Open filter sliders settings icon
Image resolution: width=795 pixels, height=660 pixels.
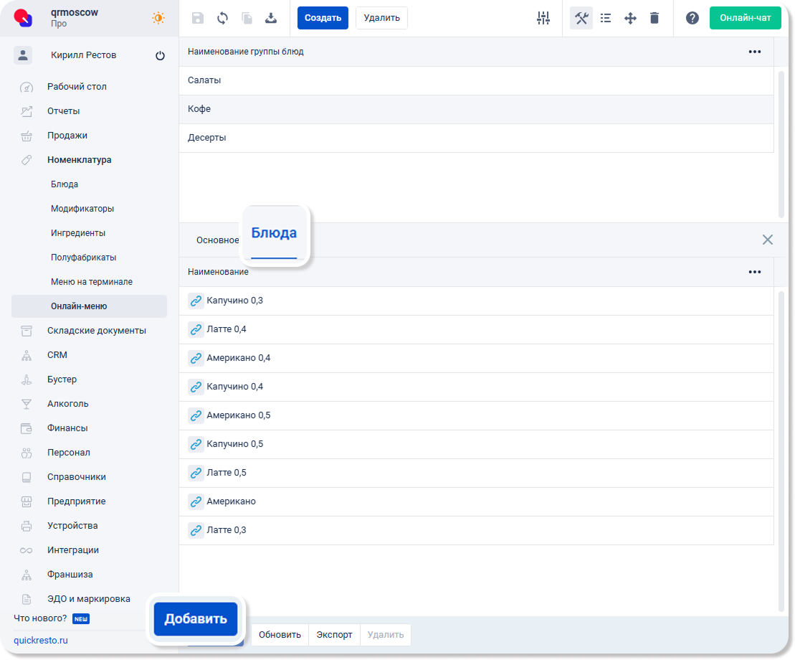(x=543, y=18)
